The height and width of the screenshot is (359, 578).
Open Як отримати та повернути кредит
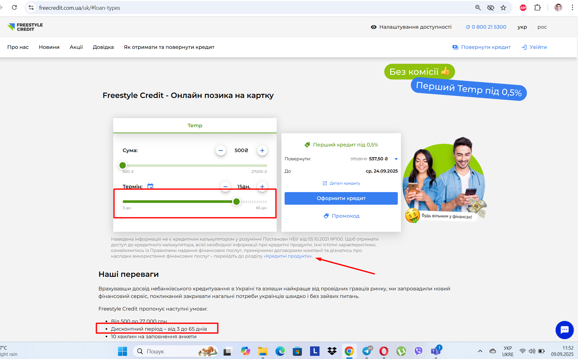click(169, 47)
